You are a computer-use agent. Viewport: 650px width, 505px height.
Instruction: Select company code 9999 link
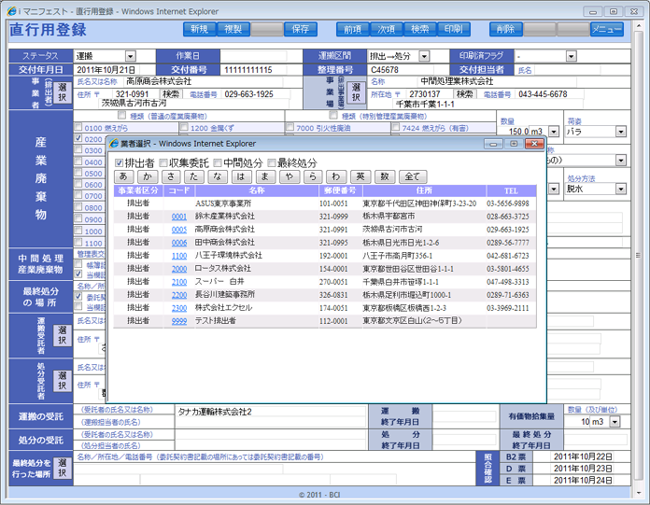(x=179, y=321)
